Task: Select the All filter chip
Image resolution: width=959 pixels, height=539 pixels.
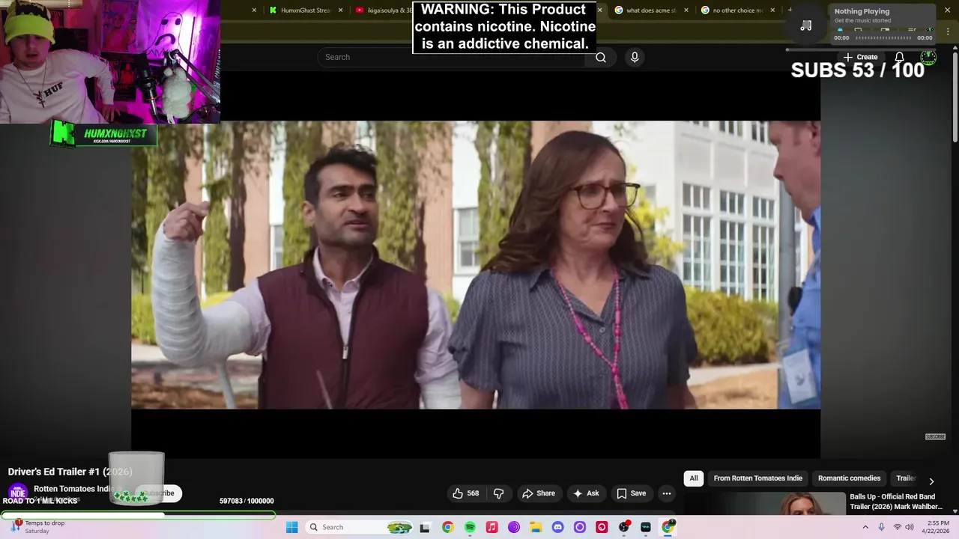Action: 694,478
